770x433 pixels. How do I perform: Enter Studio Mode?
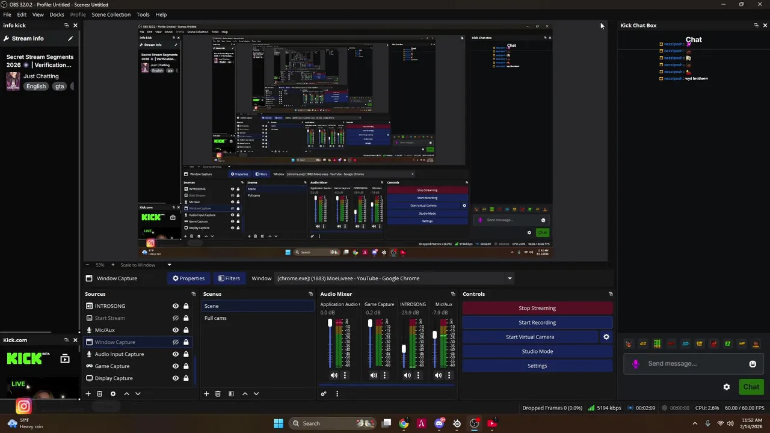[537, 351]
